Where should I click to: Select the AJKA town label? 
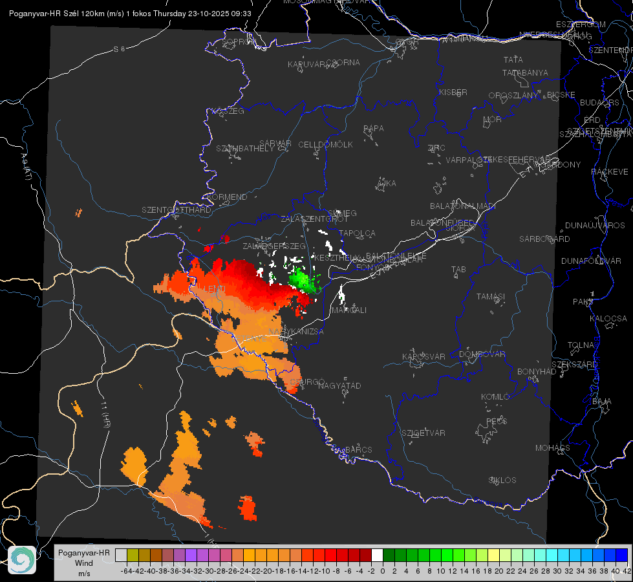387,184
